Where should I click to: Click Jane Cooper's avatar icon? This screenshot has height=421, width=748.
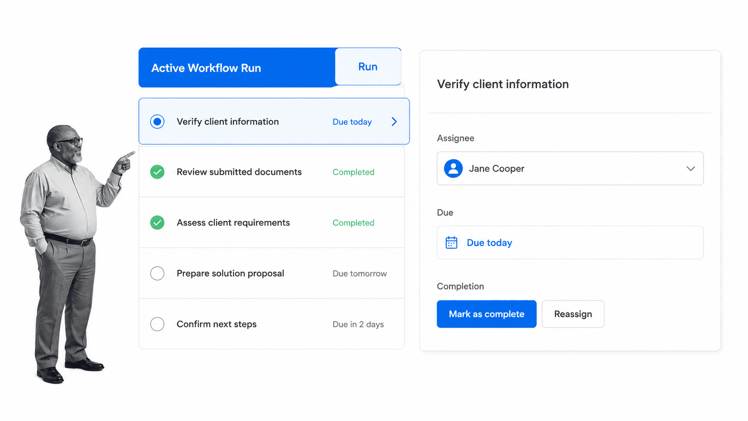453,169
